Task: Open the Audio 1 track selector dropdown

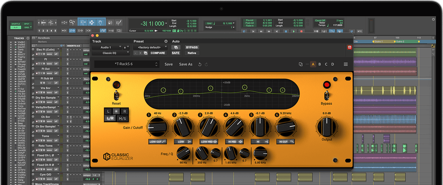Action: point(107,47)
